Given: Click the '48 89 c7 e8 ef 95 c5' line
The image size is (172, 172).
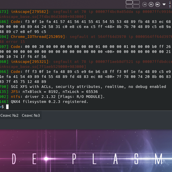Looking at the screenshot, I should point(23,32).
